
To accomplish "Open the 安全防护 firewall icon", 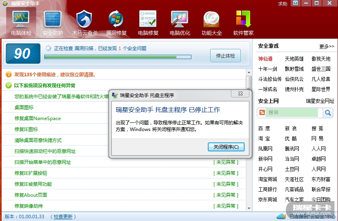I will (x=53, y=20).
